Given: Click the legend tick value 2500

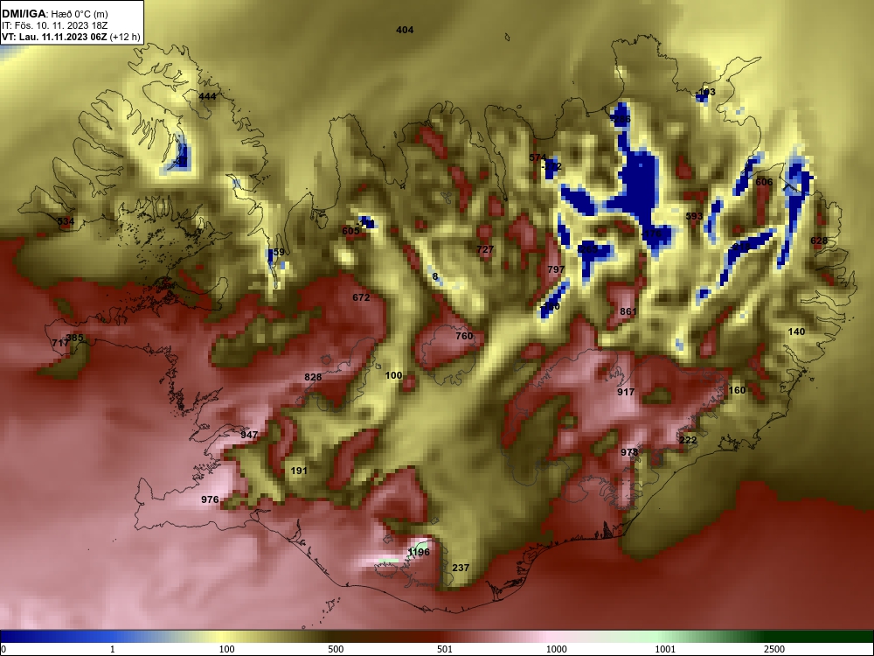Looking at the screenshot, I should click(774, 649).
